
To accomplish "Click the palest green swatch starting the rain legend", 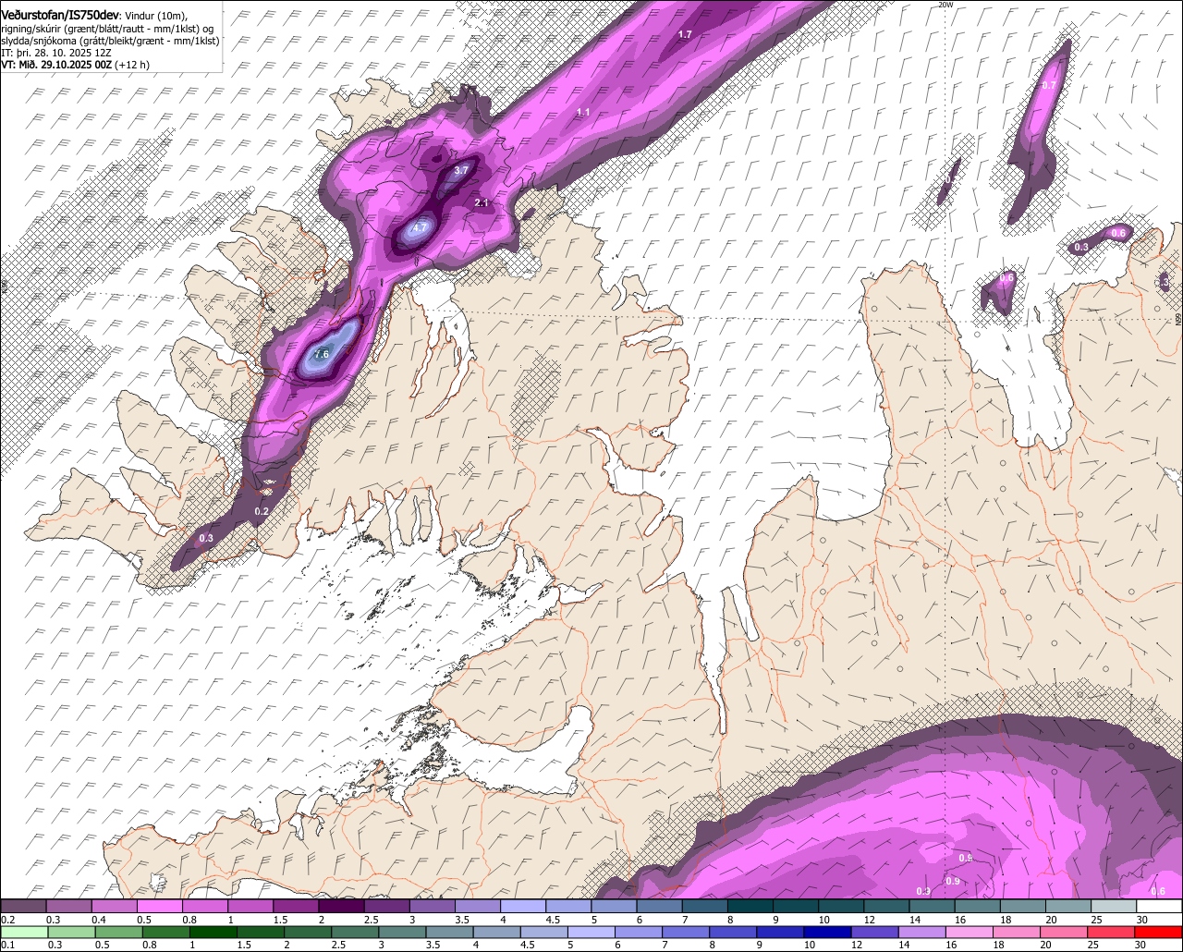I will (x=23, y=932).
